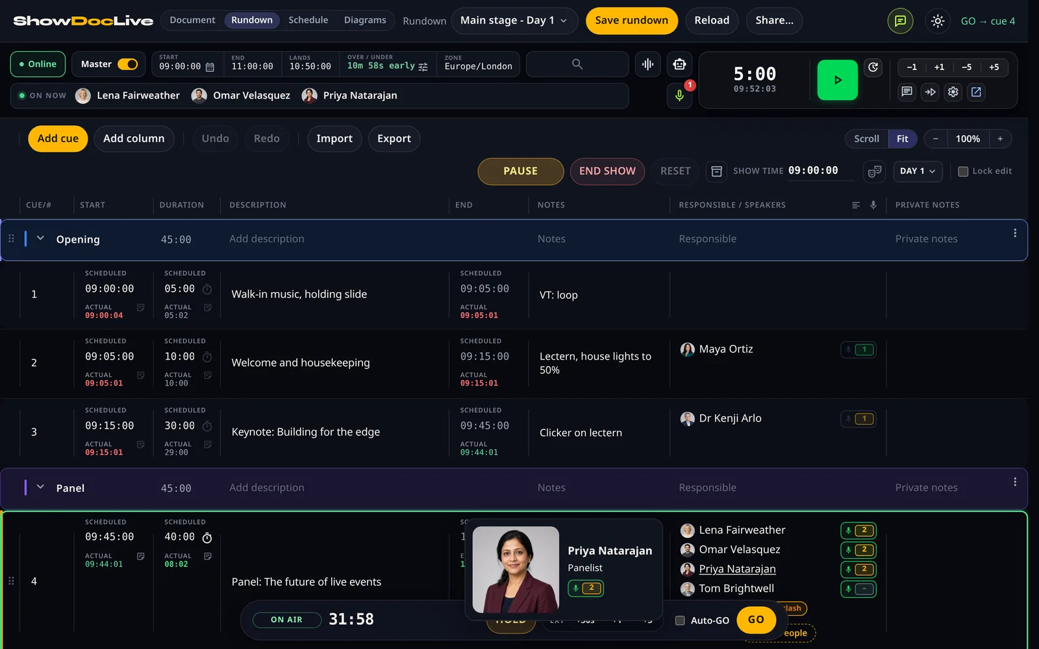Start the countdown timer play button

pos(837,80)
